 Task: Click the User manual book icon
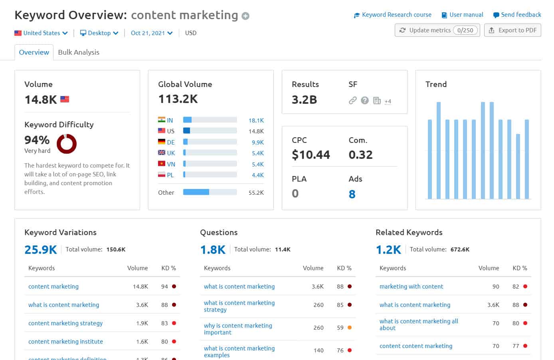tap(444, 15)
